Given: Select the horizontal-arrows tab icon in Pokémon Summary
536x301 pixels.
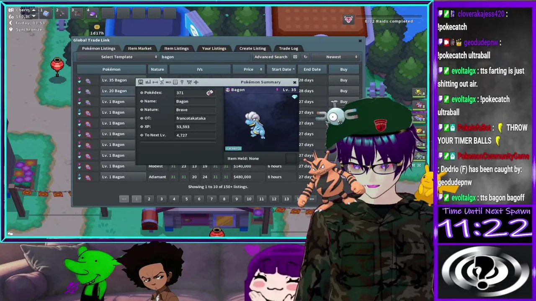Looking at the screenshot, I should (x=155, y=82).
